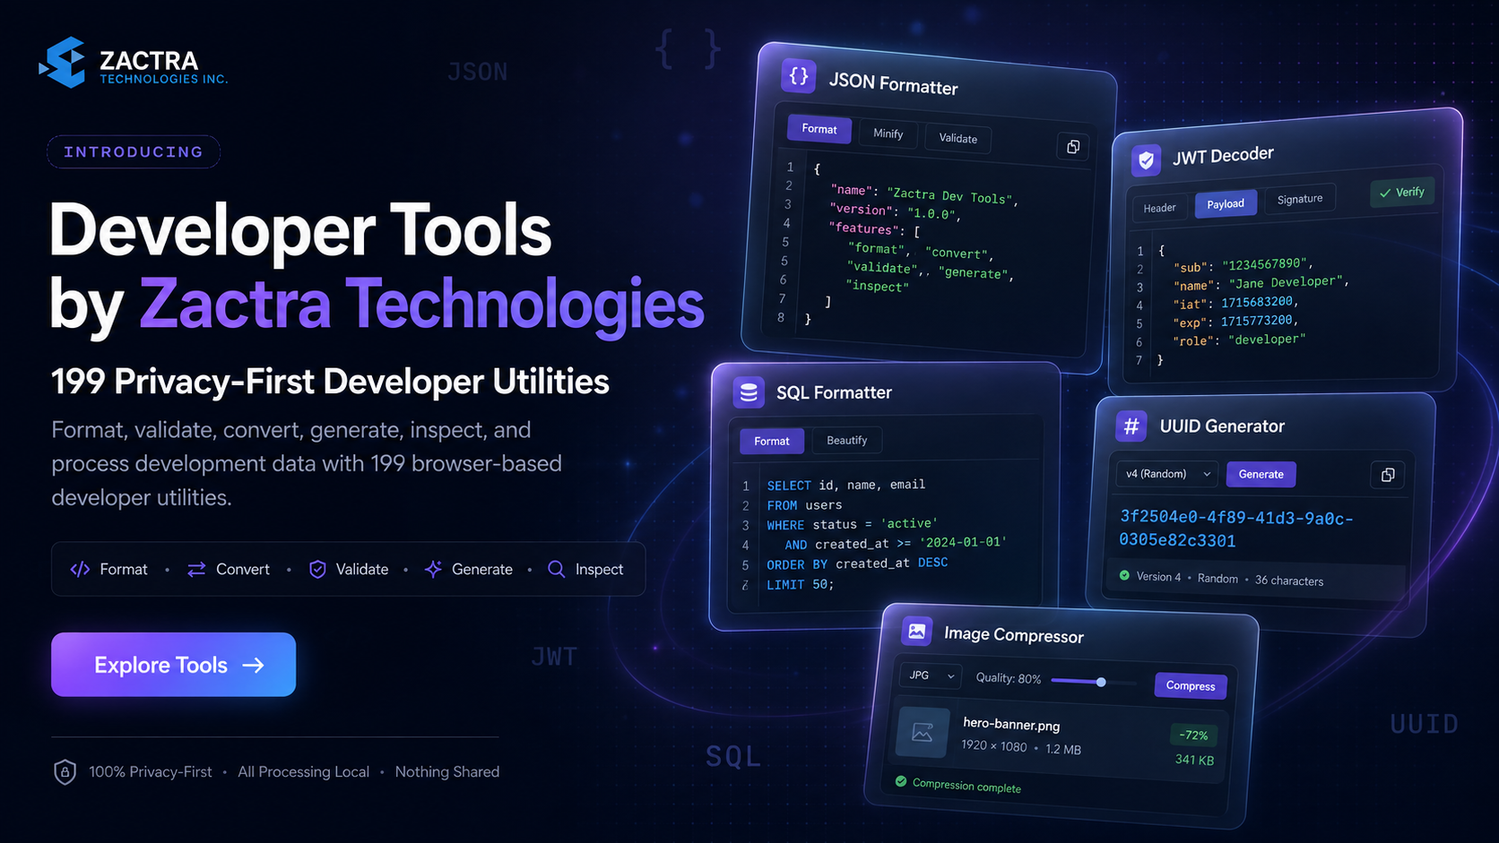
Task: Click the "Jane Developer" name value
Action: 1286,283
